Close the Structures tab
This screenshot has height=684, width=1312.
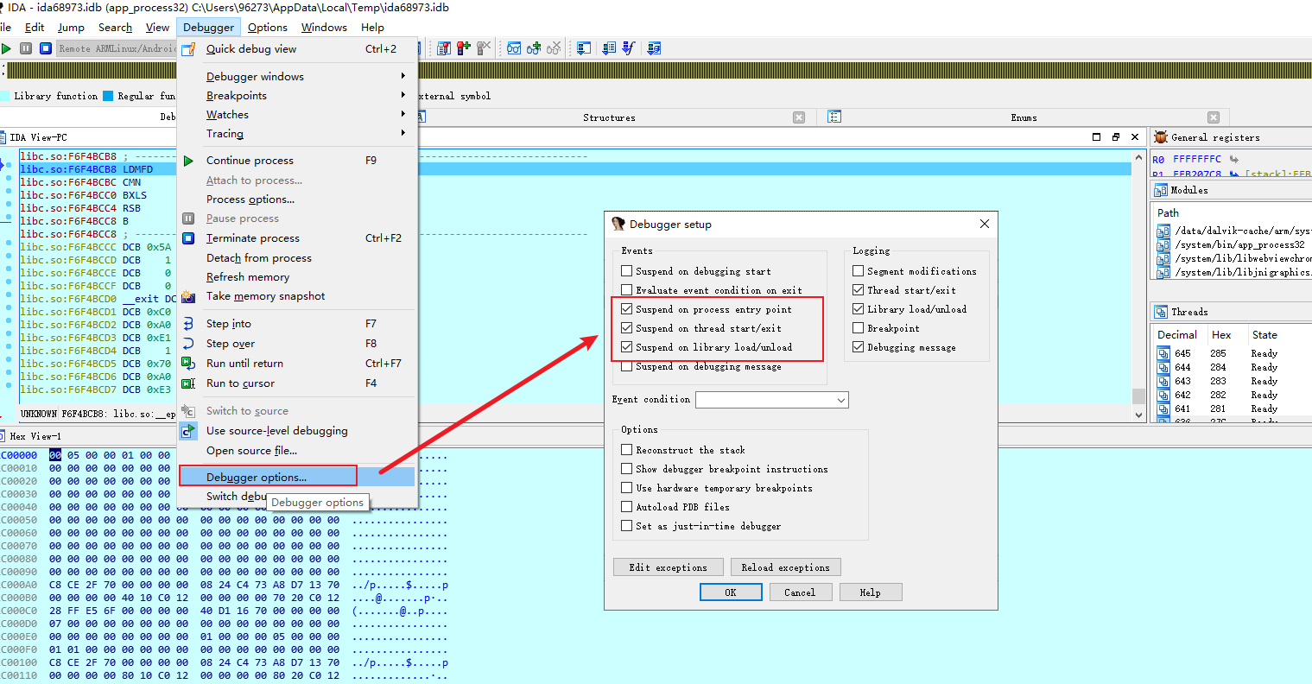click(799, 117)
